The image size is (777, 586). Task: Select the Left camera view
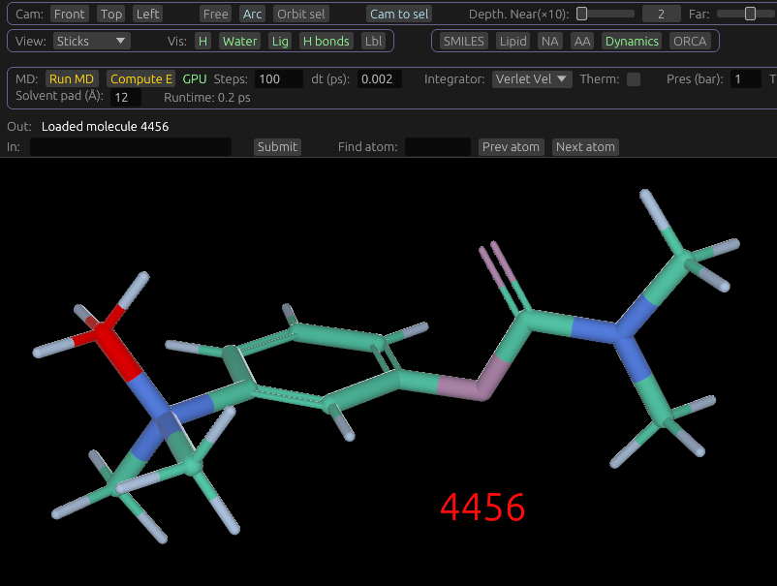click(x=148, y=15)
